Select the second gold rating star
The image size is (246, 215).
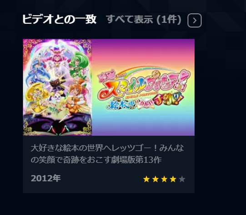(156, 179)
